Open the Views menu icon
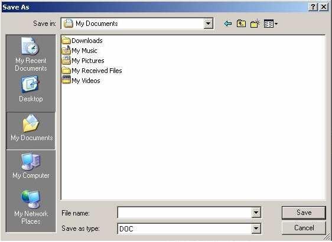The width and height of the screenshot is (332, 242). pos(271,24)
